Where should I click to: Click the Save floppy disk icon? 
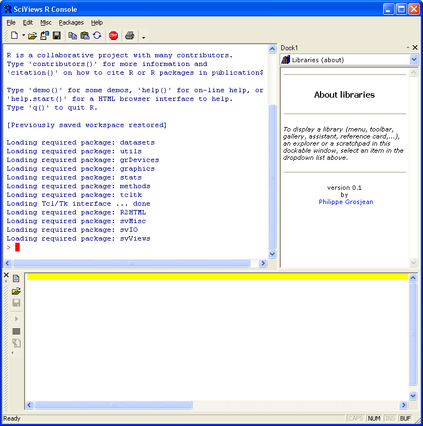pos(57,35)
